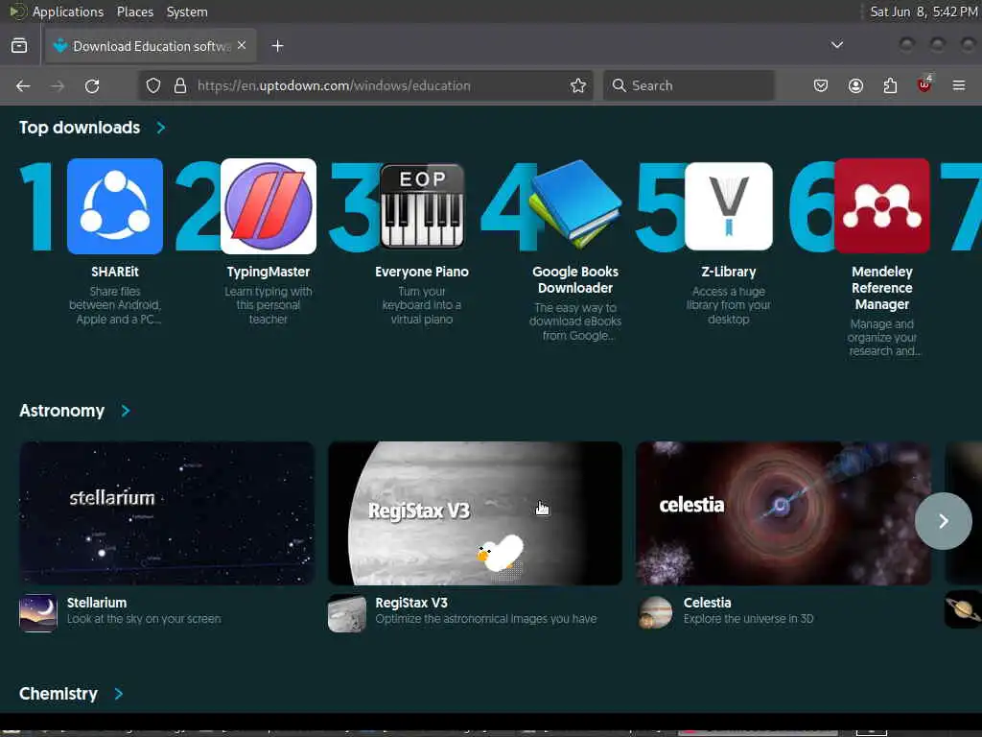Click 'Access a huge library from your desktop'
Viewport: 982px width, 737px height.
click(x=729, y=305)
